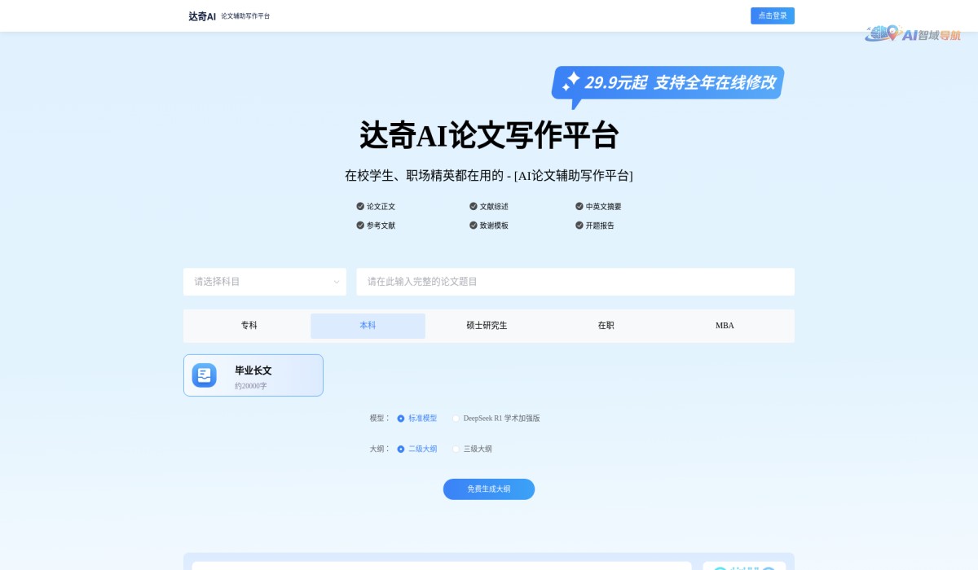This screenshot has height=570, width=978.
Task: Click the thesis title input field
Action: [x=575, y=282]
